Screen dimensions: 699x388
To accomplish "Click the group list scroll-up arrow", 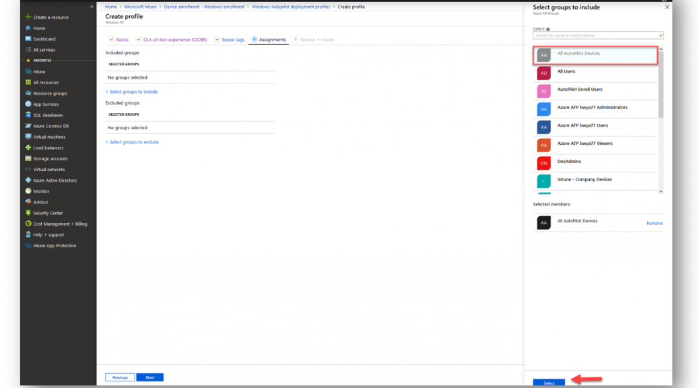I will click(x=661, y=49).
